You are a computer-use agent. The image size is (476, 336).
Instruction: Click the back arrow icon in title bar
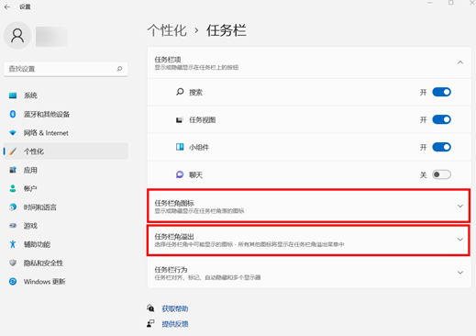[x=7, y=6]
